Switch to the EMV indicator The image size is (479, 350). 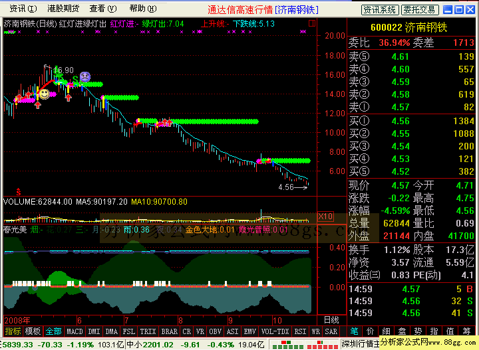pyautogui.click(x=250, y=331)
